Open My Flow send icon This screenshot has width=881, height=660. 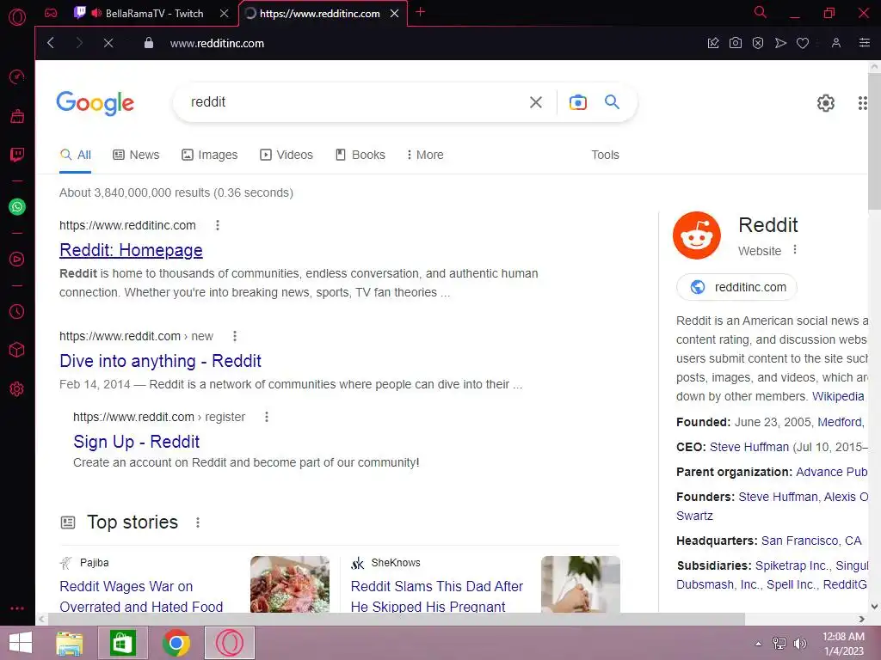tap(779, 43)
